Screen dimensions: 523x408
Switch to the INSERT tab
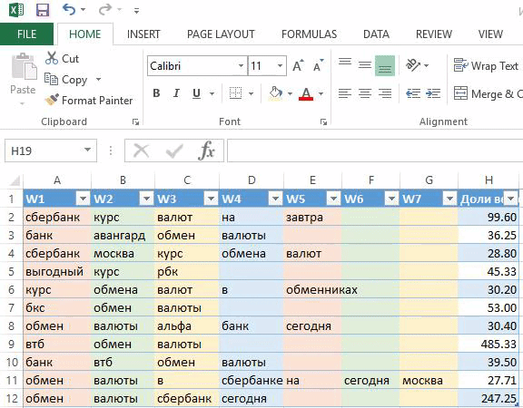pyautogui.click(x=143, y=34)
